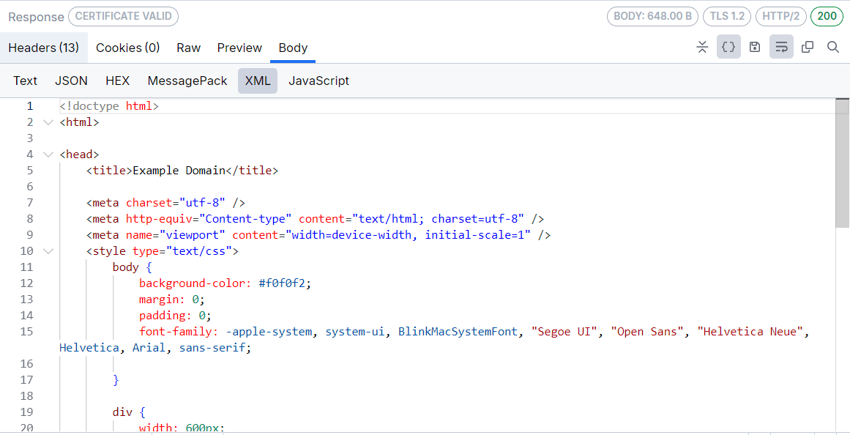Switch to the Preview tab
850x435 pixels.
239,48
